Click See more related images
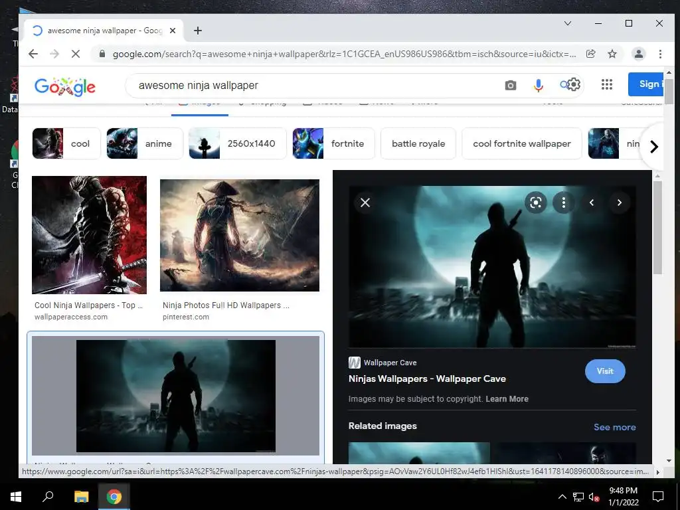This screenshot has height=510, width=680. click(614, 427)
